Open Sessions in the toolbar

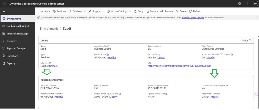(59, 11)
